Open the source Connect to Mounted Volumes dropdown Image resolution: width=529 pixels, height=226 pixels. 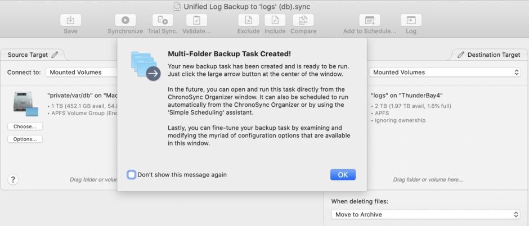click(81, 72)
